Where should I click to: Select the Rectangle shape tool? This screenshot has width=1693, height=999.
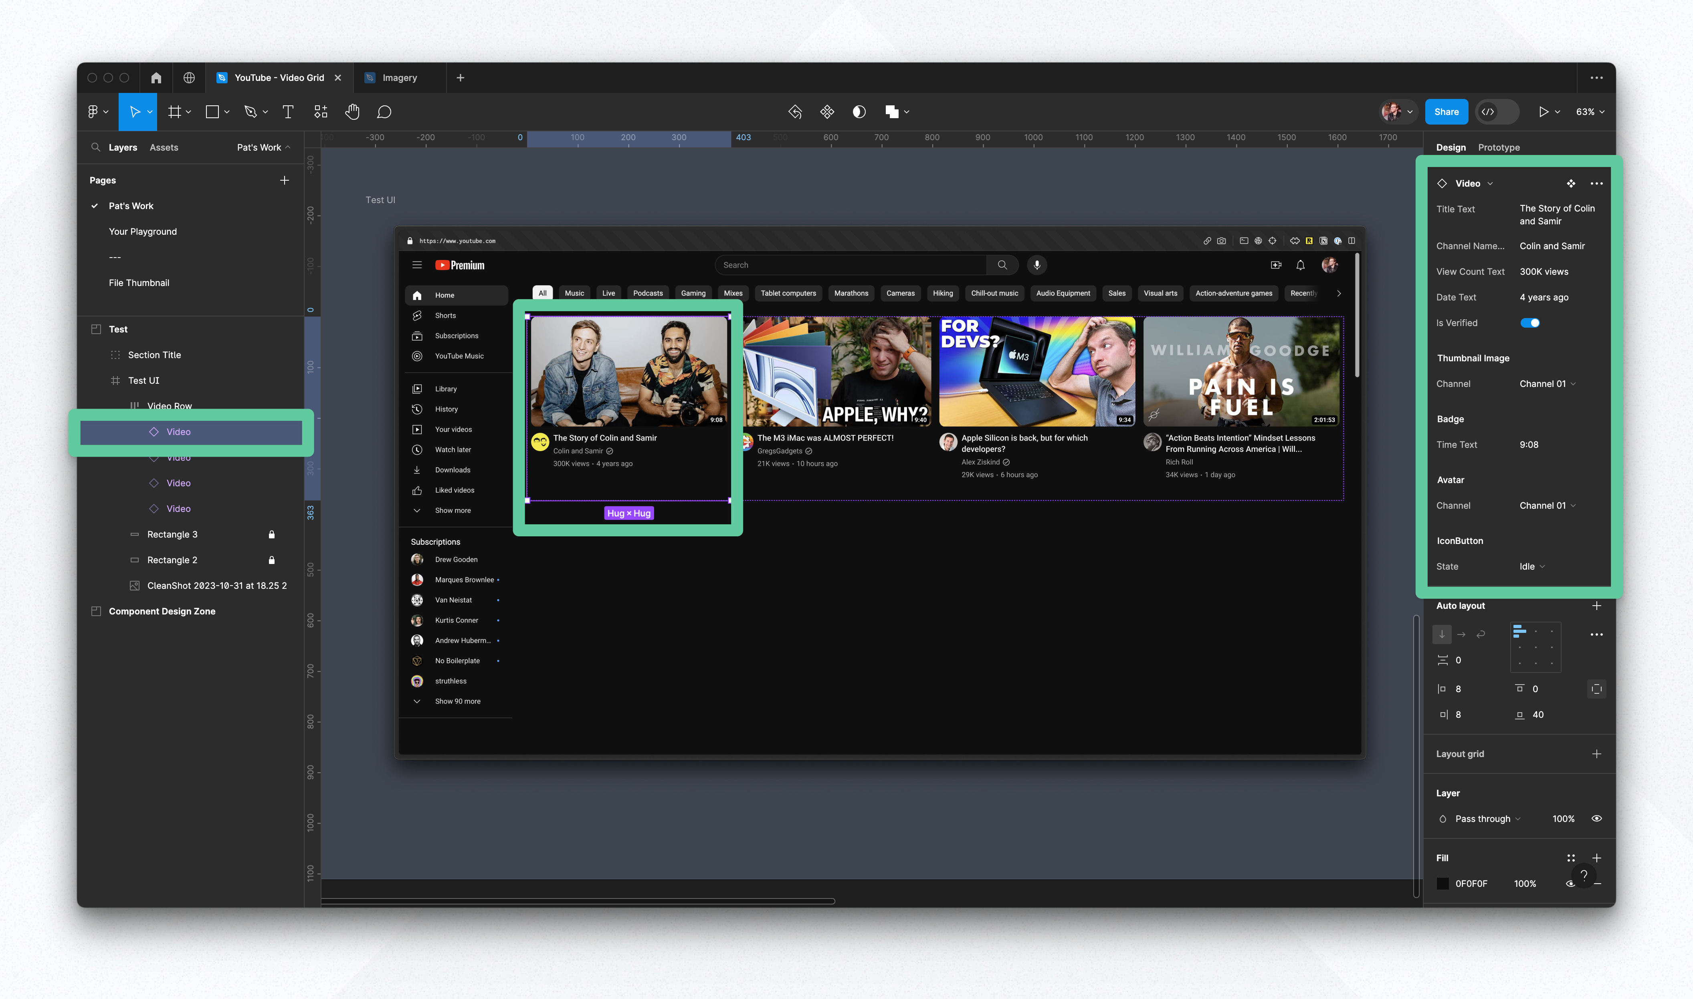212,112
